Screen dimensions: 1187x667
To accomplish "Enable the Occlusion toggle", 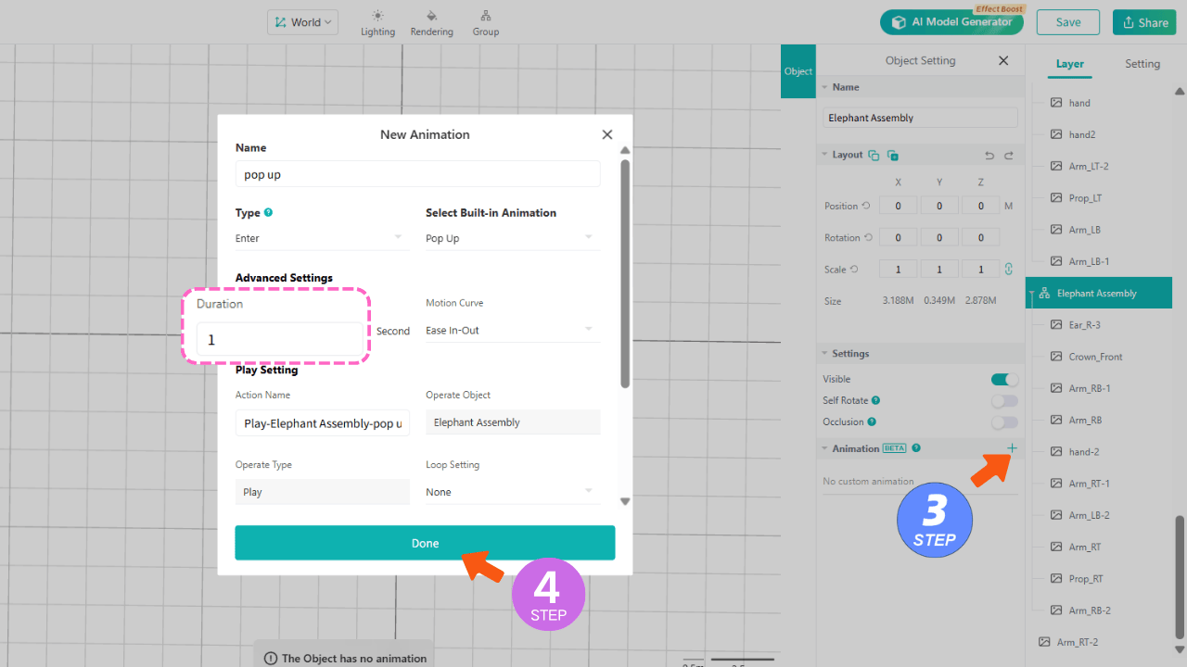I will 1004,422.
